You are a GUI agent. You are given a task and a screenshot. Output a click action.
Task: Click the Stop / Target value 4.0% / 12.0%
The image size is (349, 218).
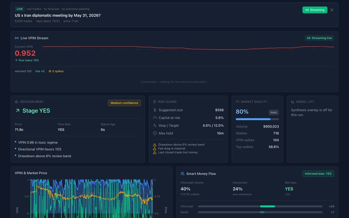coord(213,125)
